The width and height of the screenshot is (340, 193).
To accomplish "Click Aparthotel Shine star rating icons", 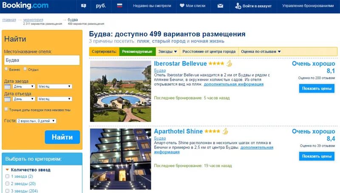I will (x=212, y=131).
